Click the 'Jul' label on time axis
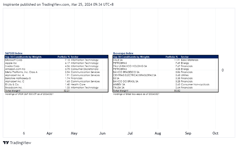Image resolution: width=238 pixels, height=148 pixels. [130, 133]
